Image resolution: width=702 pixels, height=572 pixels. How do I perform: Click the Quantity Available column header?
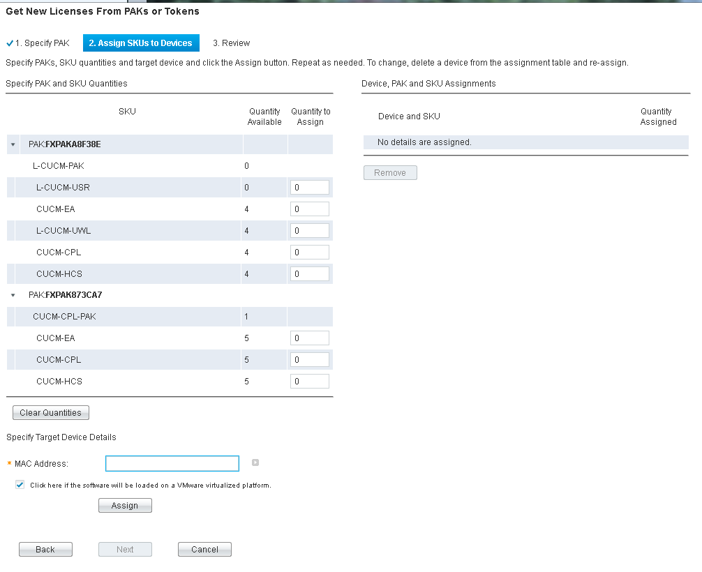264,116
